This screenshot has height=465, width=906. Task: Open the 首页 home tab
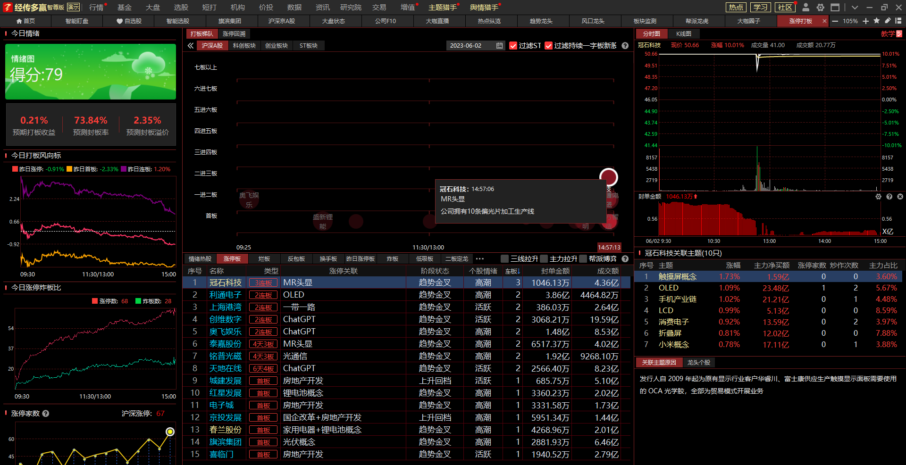click(26, 21)
